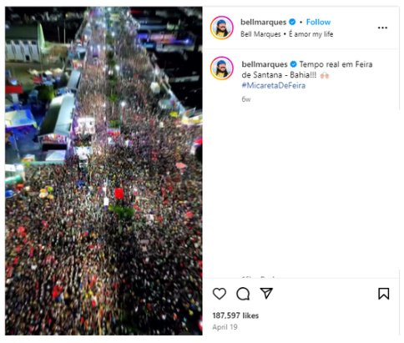Open the April 19 post date link

(x=225, y=327)
